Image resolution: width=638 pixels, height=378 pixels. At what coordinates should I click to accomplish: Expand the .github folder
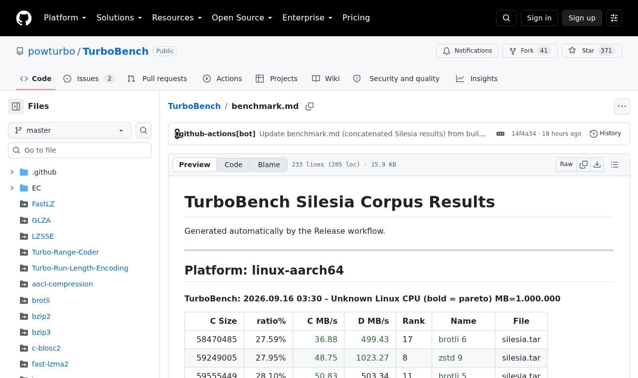pyautogui.click(x=12, y=172)
